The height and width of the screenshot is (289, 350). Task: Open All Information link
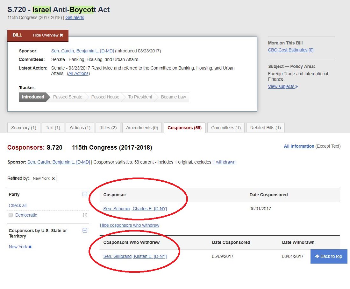(299, 146)
